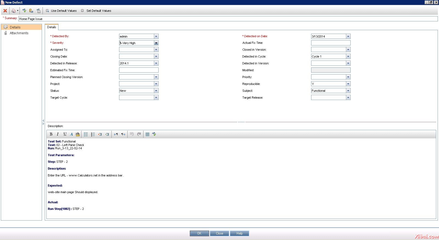Click the spell check icon in top toolbar

point(24,11)
